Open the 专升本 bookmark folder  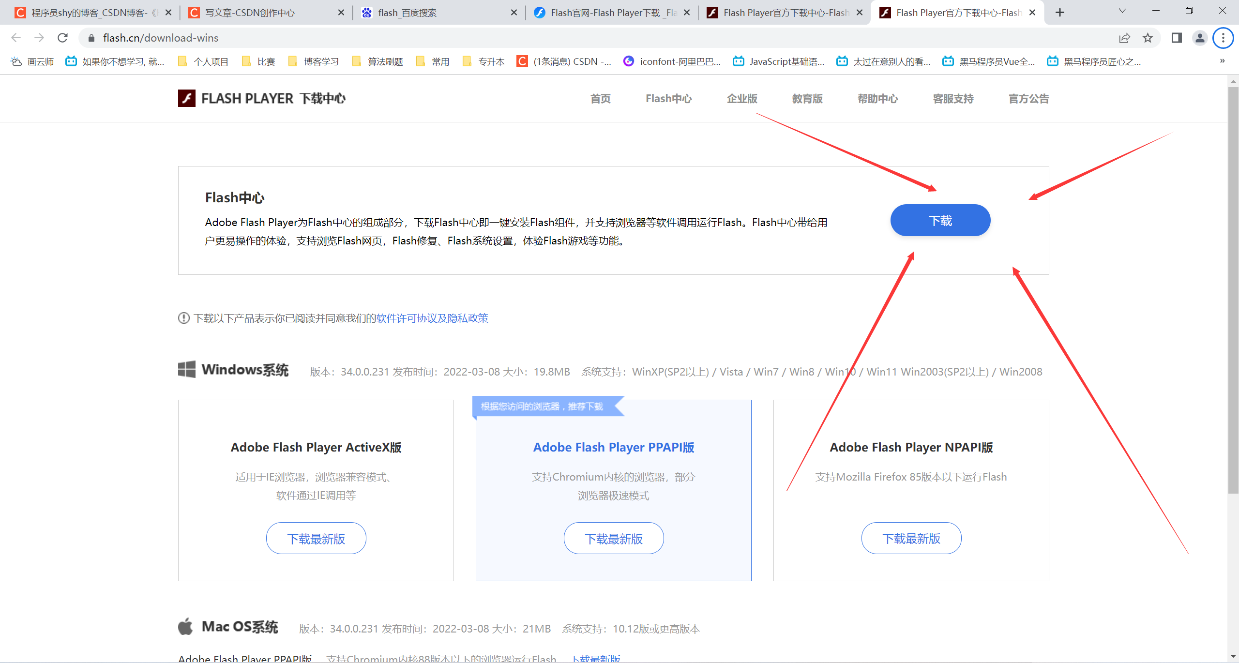[484, 61]
